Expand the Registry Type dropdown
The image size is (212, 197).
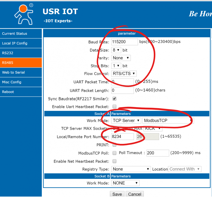click(x=131, y=169)
